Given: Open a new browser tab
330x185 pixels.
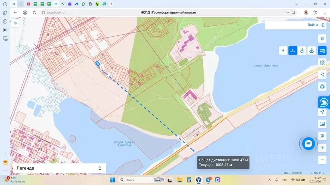Looking at the screenshot, I should pyautogui.click(x=112, y=4).
